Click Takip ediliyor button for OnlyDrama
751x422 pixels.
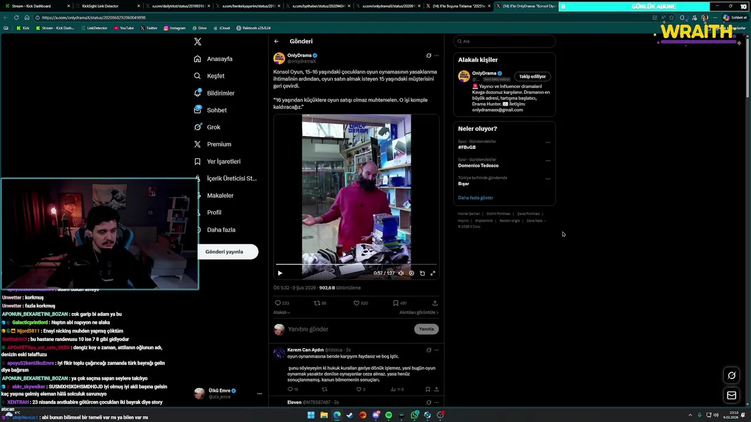[x=532, y=76]
